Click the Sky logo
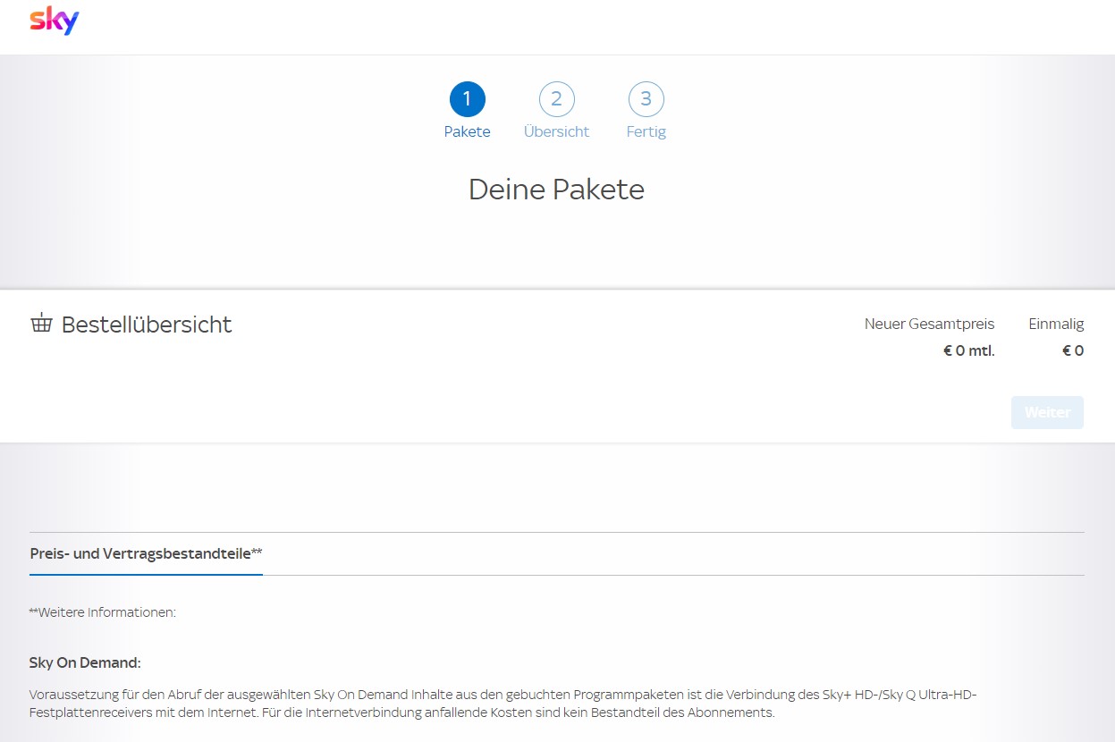Viewport: 1115px width, 742px height. (x=55, y=21)
